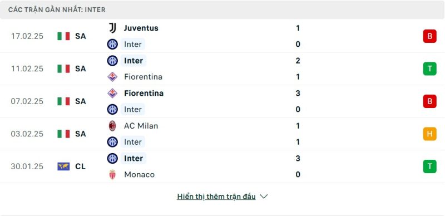Click the green T badge for the 11.02.25 match
Viewport: 445px width, 216px height.
(x=429, y=69)
